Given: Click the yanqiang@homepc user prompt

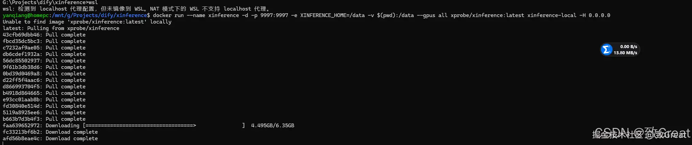Looking at the screenshot, I should click(26, 15).
